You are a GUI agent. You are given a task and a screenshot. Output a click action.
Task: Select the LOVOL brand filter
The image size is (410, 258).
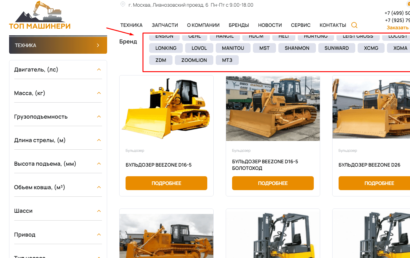pos(199,48)
